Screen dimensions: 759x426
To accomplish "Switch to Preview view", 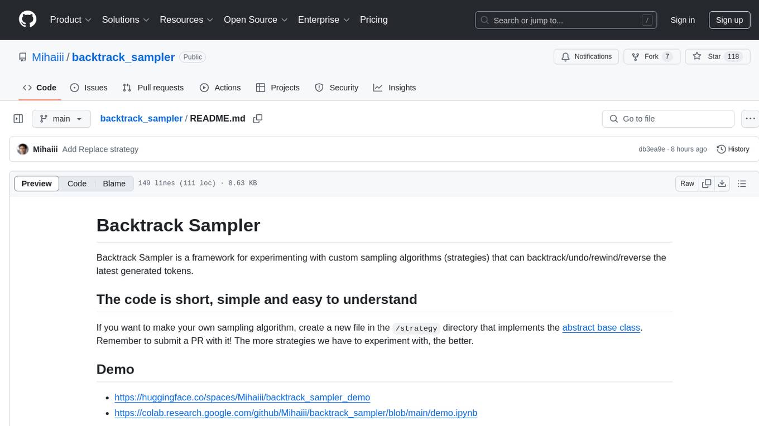I will click(x=37, y=183).
